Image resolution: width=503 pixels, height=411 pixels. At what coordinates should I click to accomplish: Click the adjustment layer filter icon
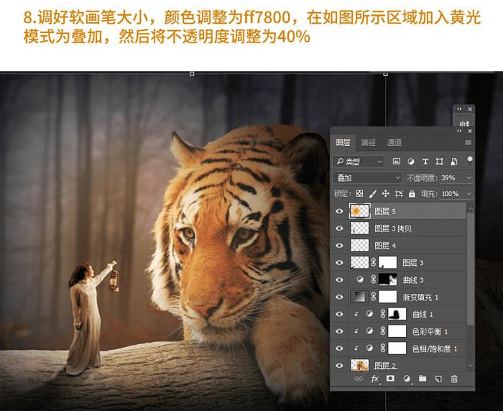(411, 162)
